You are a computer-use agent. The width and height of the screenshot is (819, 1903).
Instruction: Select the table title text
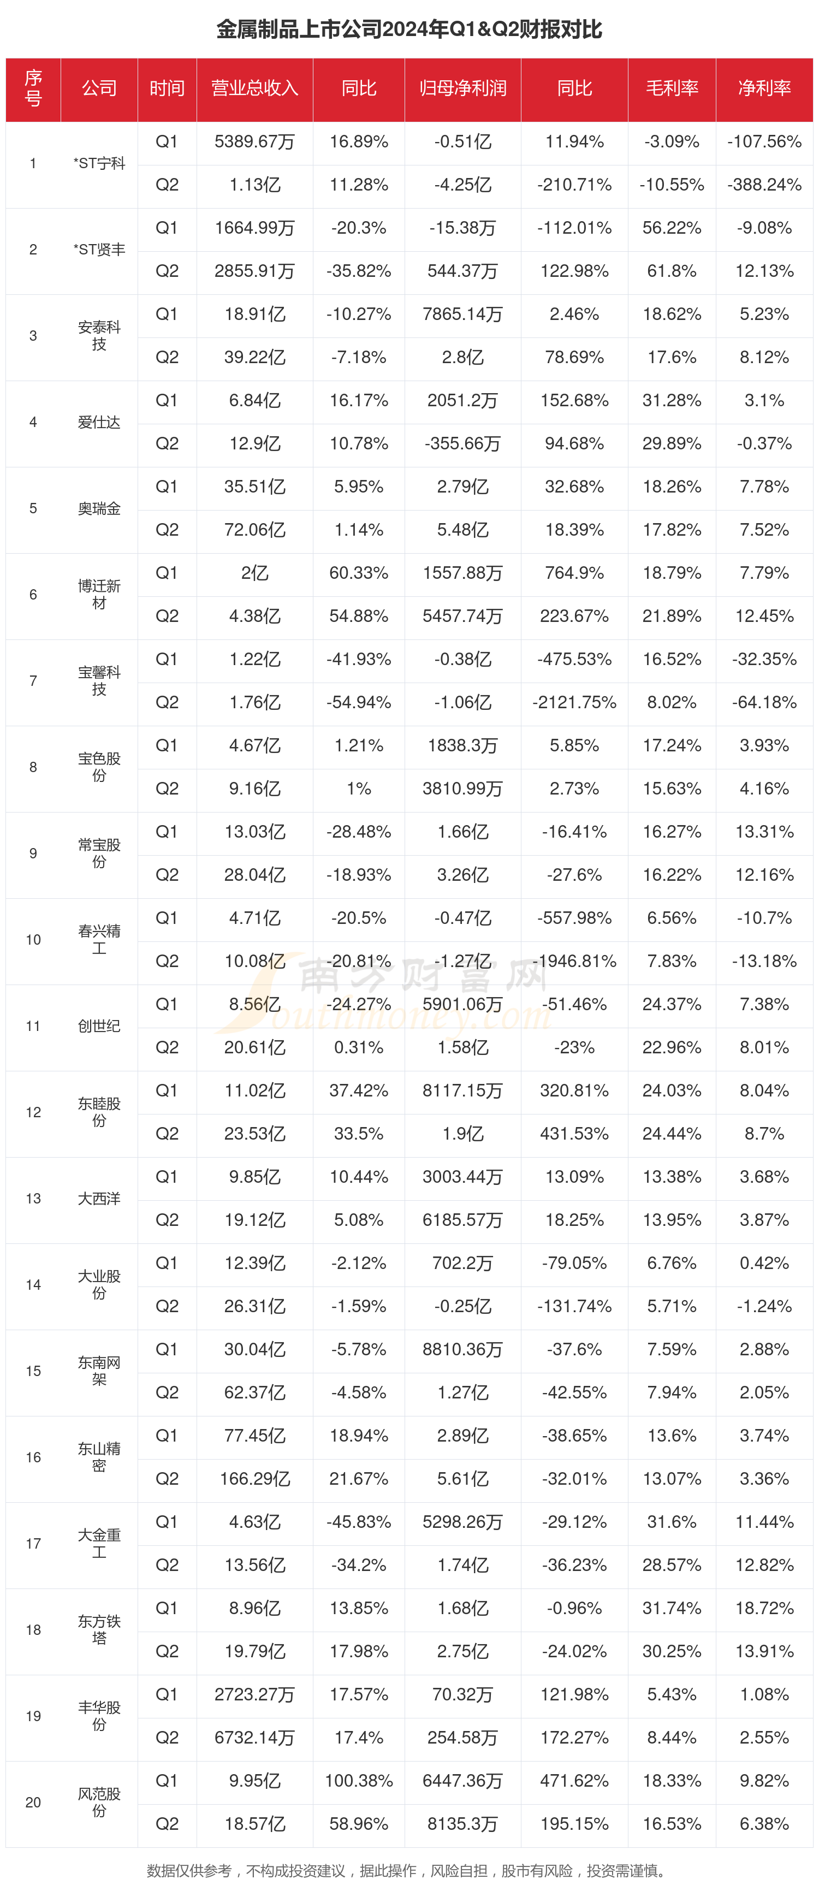coord(409,29)
